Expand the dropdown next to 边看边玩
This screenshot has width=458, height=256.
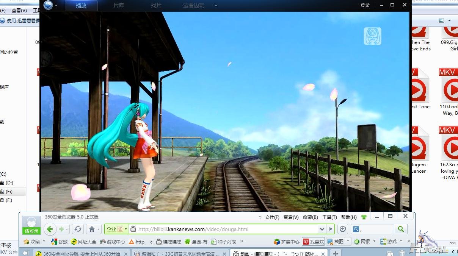216,5
